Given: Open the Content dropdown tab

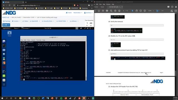Looking at the screenshot, I should pos(16,21).
